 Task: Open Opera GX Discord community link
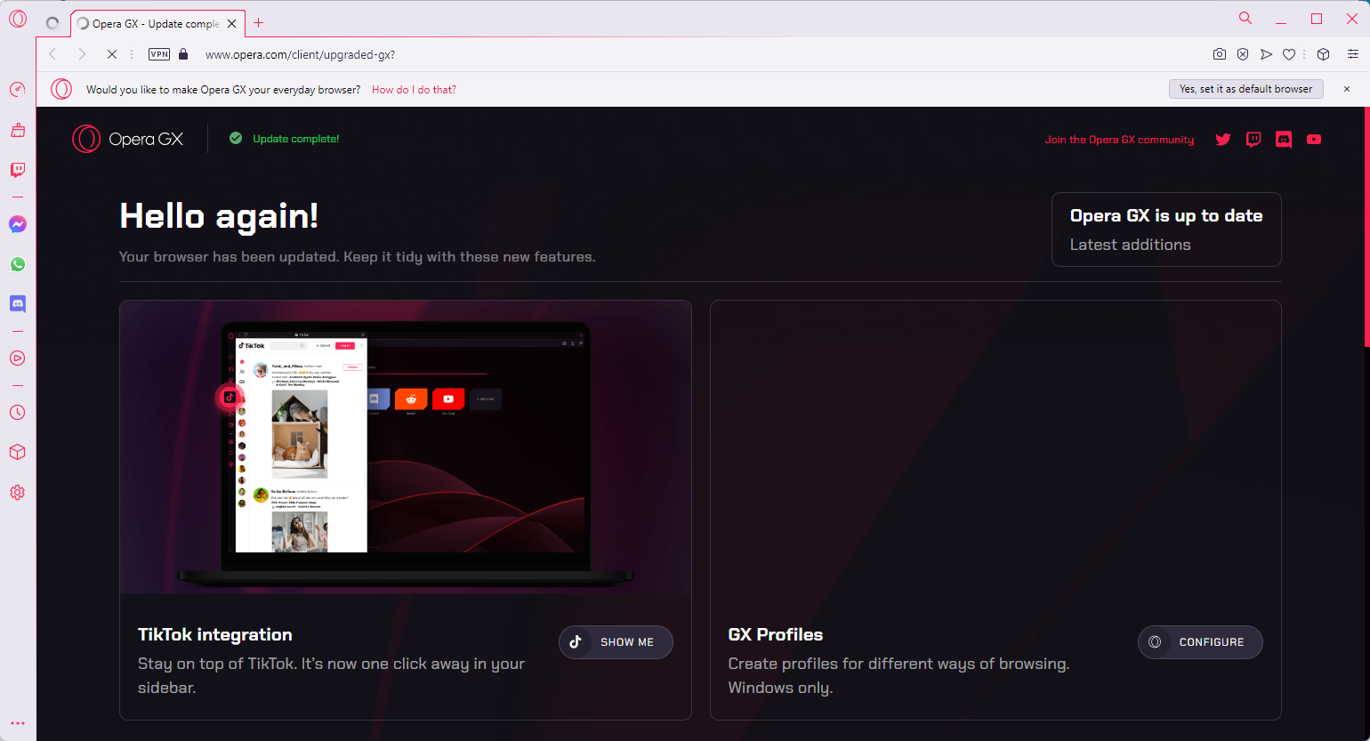click(x=1284, y=140)
